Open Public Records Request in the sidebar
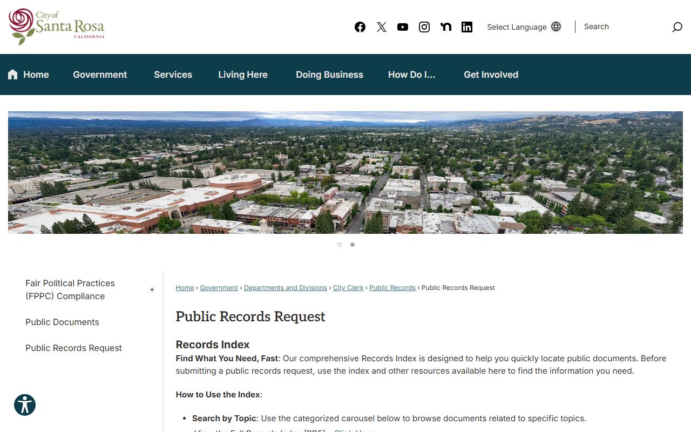 pos(73,348)
